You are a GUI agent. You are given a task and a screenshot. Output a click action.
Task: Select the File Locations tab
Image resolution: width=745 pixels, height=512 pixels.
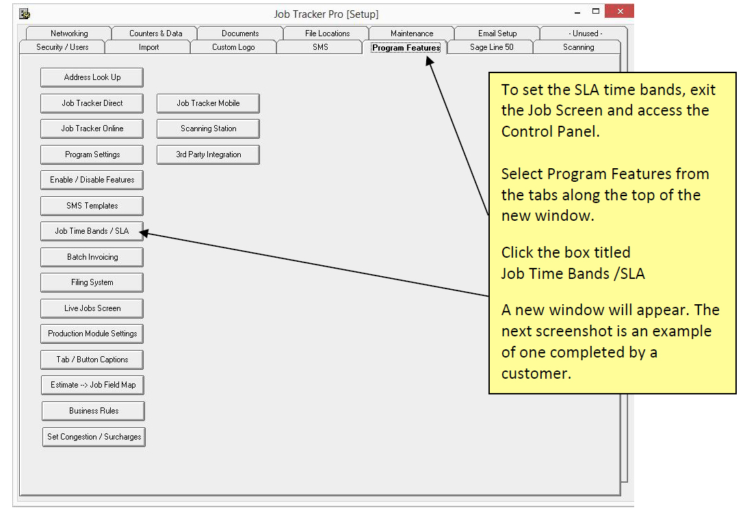(327, 33)
